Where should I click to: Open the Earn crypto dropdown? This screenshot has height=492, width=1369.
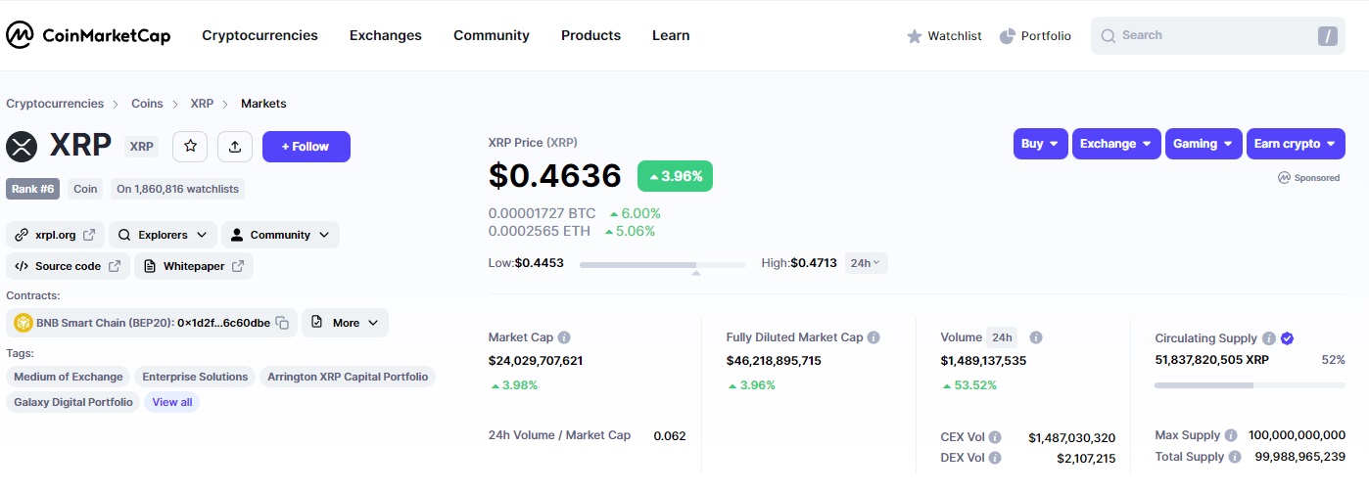pyautogui.click(x=1296, y=144)
